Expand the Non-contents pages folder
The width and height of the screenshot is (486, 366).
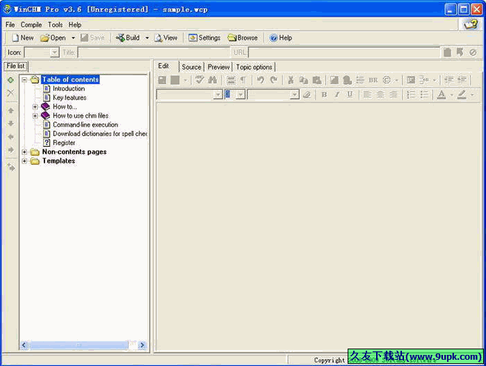(24, 152)
